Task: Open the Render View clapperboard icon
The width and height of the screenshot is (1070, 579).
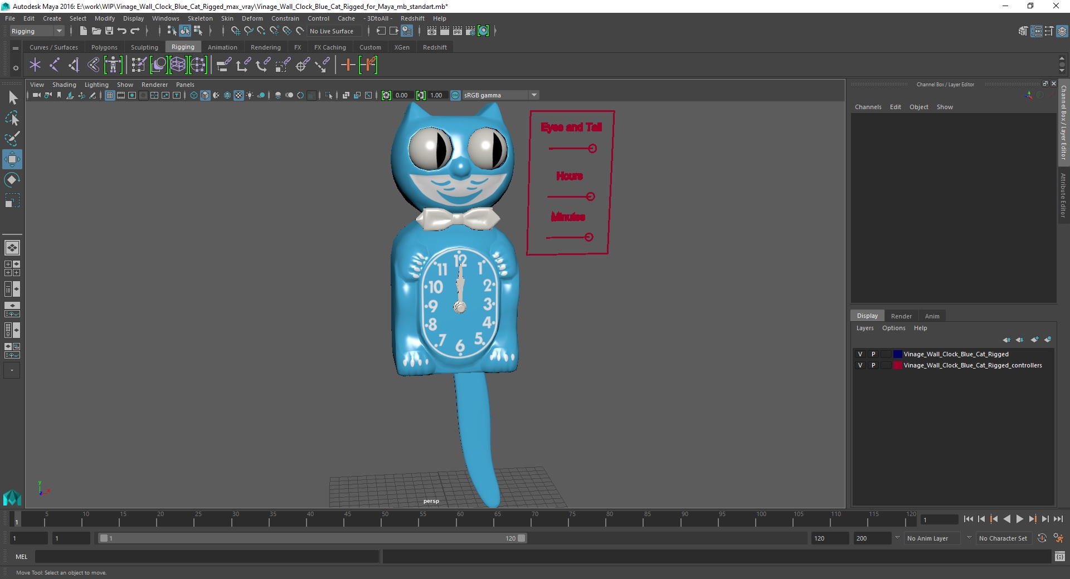Action: pos(432,31)
